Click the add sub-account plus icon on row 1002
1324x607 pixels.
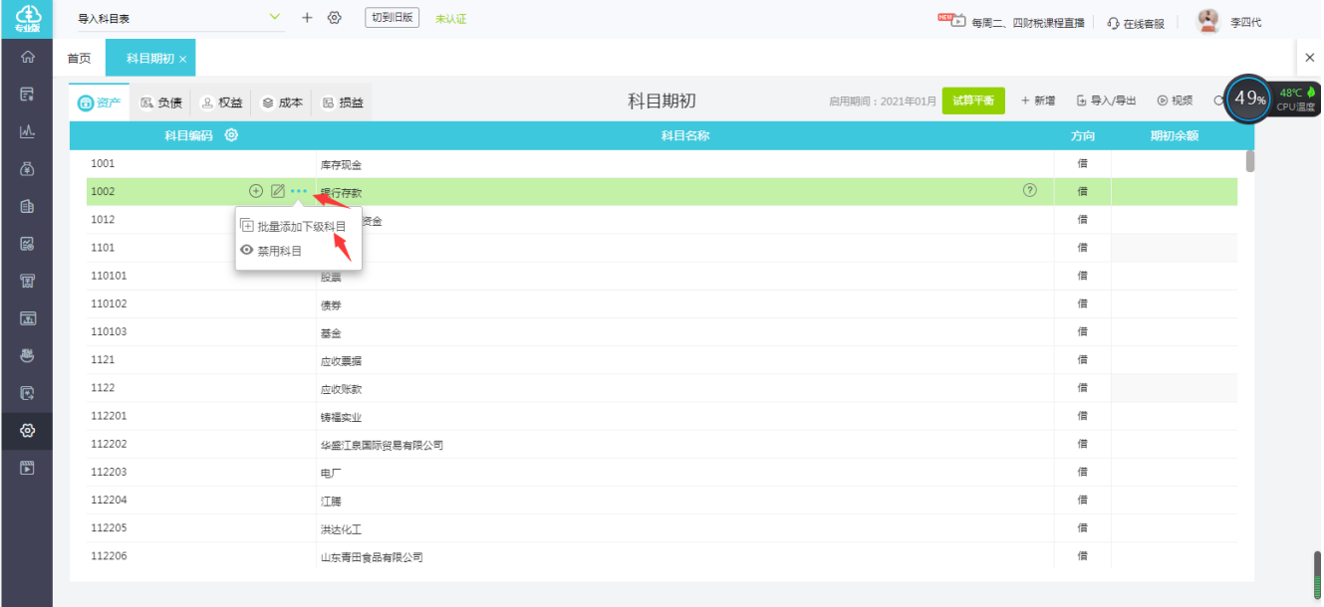256,191
